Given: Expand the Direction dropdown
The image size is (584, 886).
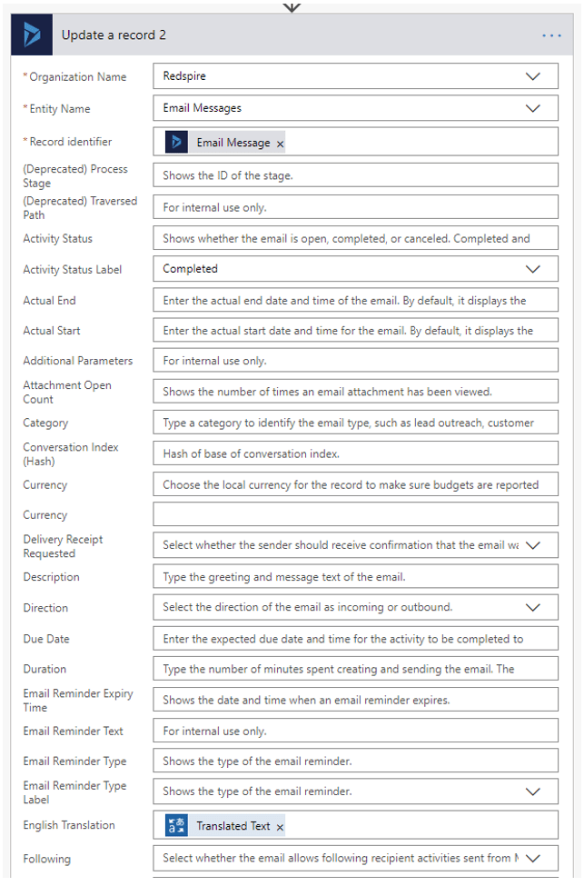Looking at the screenshot, I should 532,607.
